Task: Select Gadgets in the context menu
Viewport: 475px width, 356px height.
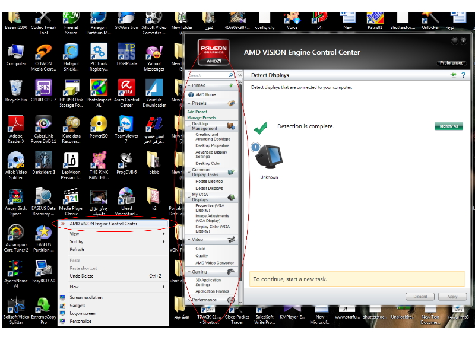Action: click(113, 306)
